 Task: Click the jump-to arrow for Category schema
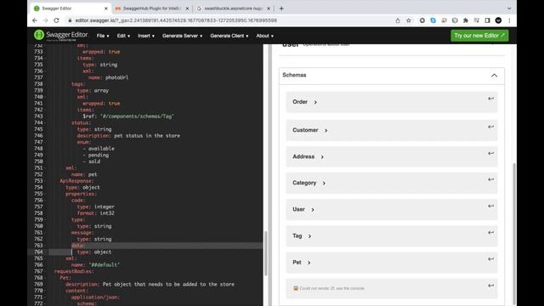[491, 179]
